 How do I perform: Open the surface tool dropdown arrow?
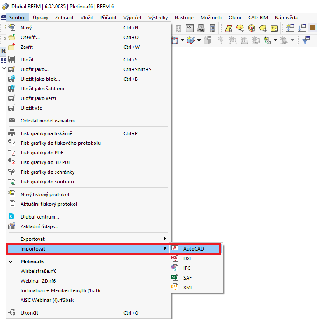point(182,40)
